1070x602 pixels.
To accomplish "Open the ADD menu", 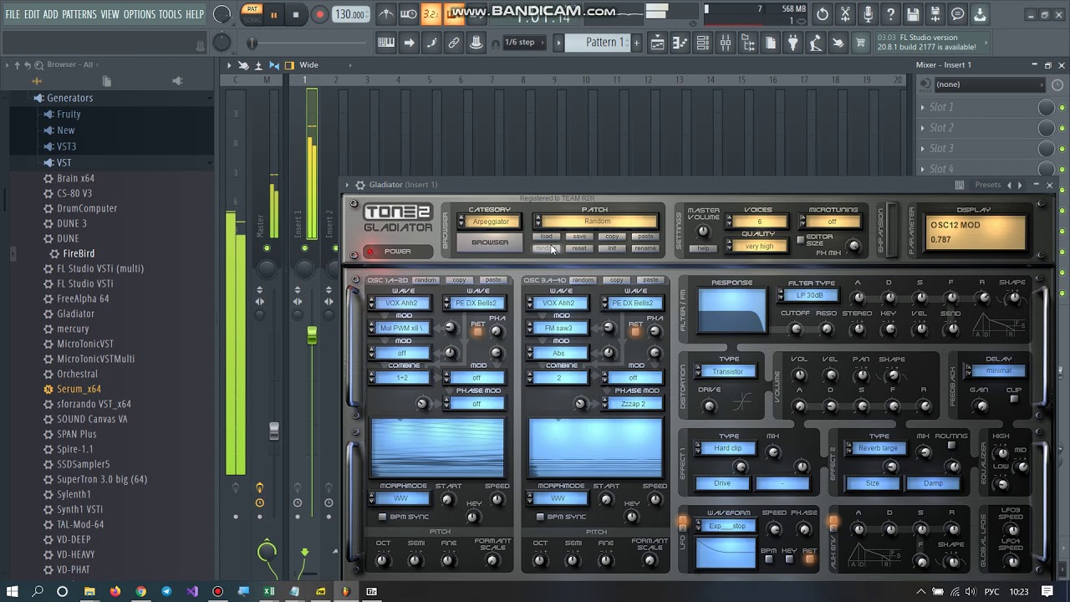I will [51, 14].
